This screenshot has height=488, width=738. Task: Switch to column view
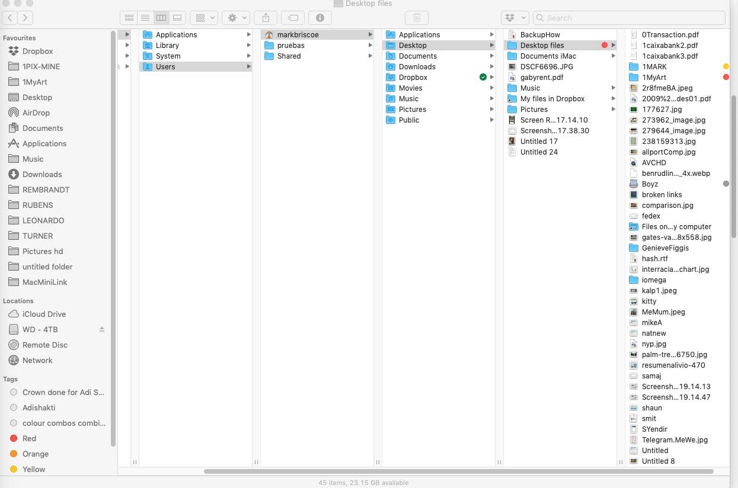point(161,18)
